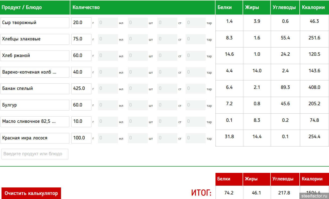Focus the Булгур product name field
This screenshot has height=199, width=329.
[x=35, y=105]
